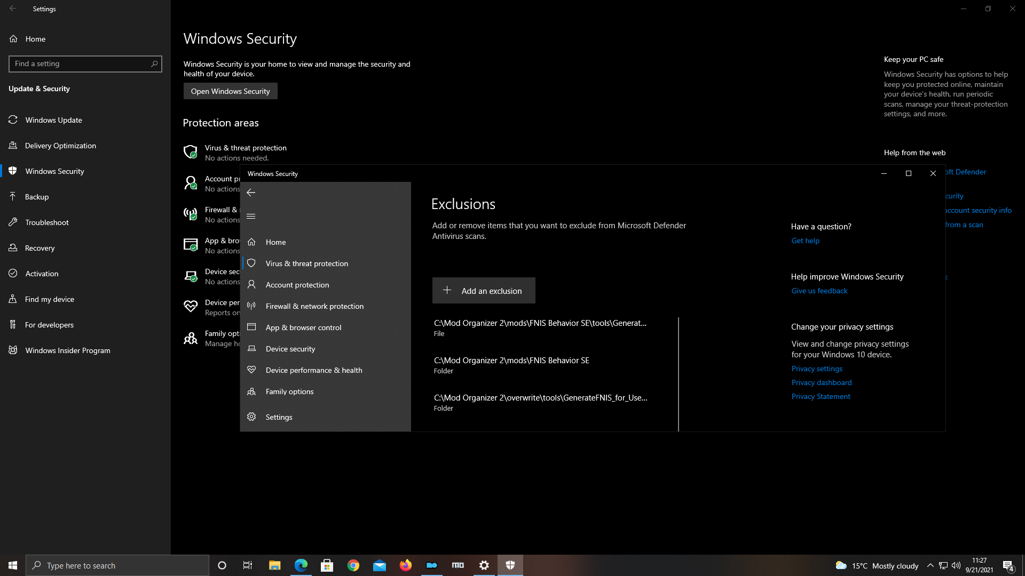This screenshot has height=576, width=1025.
Task: Open volume control in system tray
Action: 956,565
